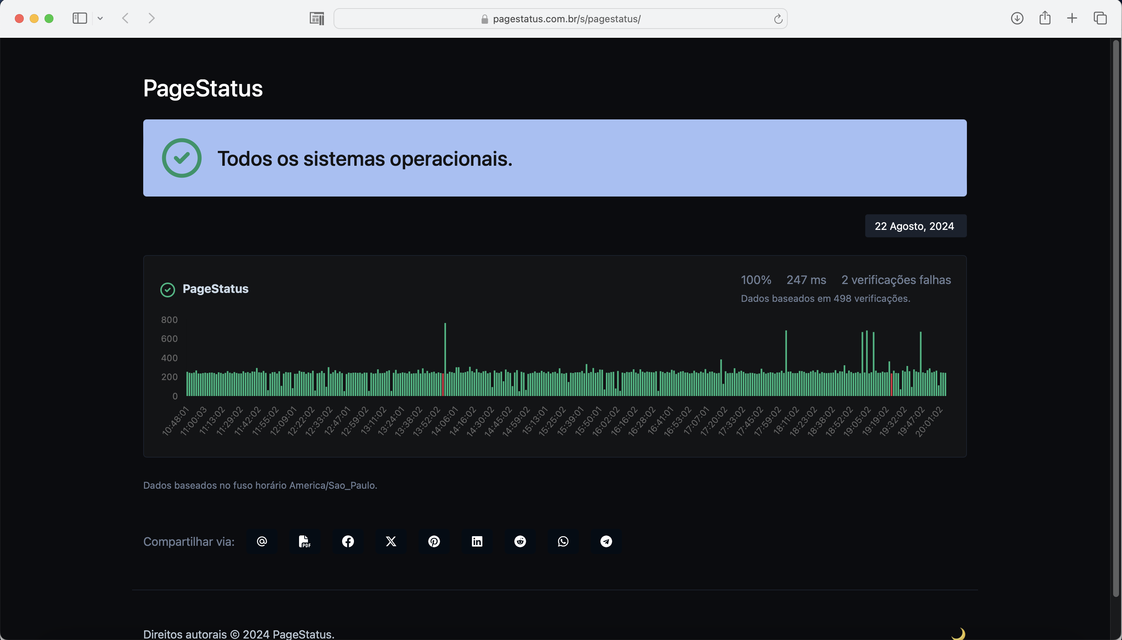Reload the page in address bar
Screen dimensions: 1122x640
click(x=778, y=19)
